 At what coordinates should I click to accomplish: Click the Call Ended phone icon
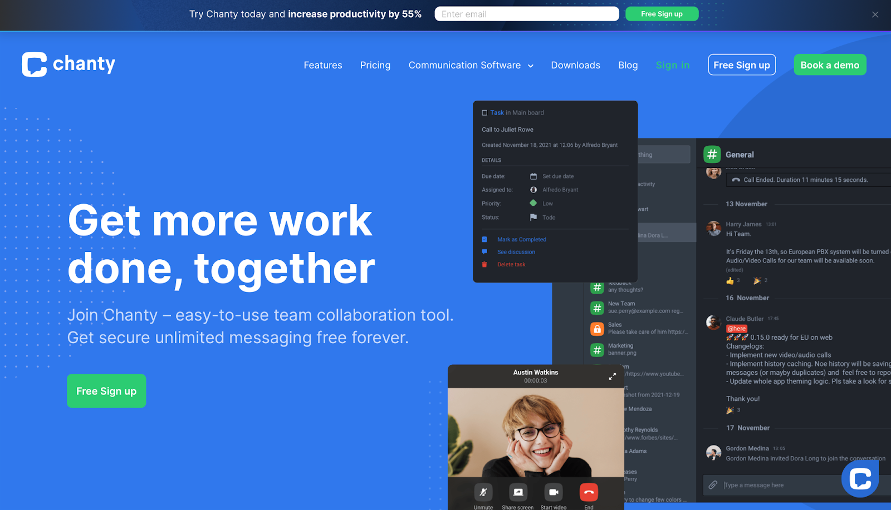pos(736,180)
